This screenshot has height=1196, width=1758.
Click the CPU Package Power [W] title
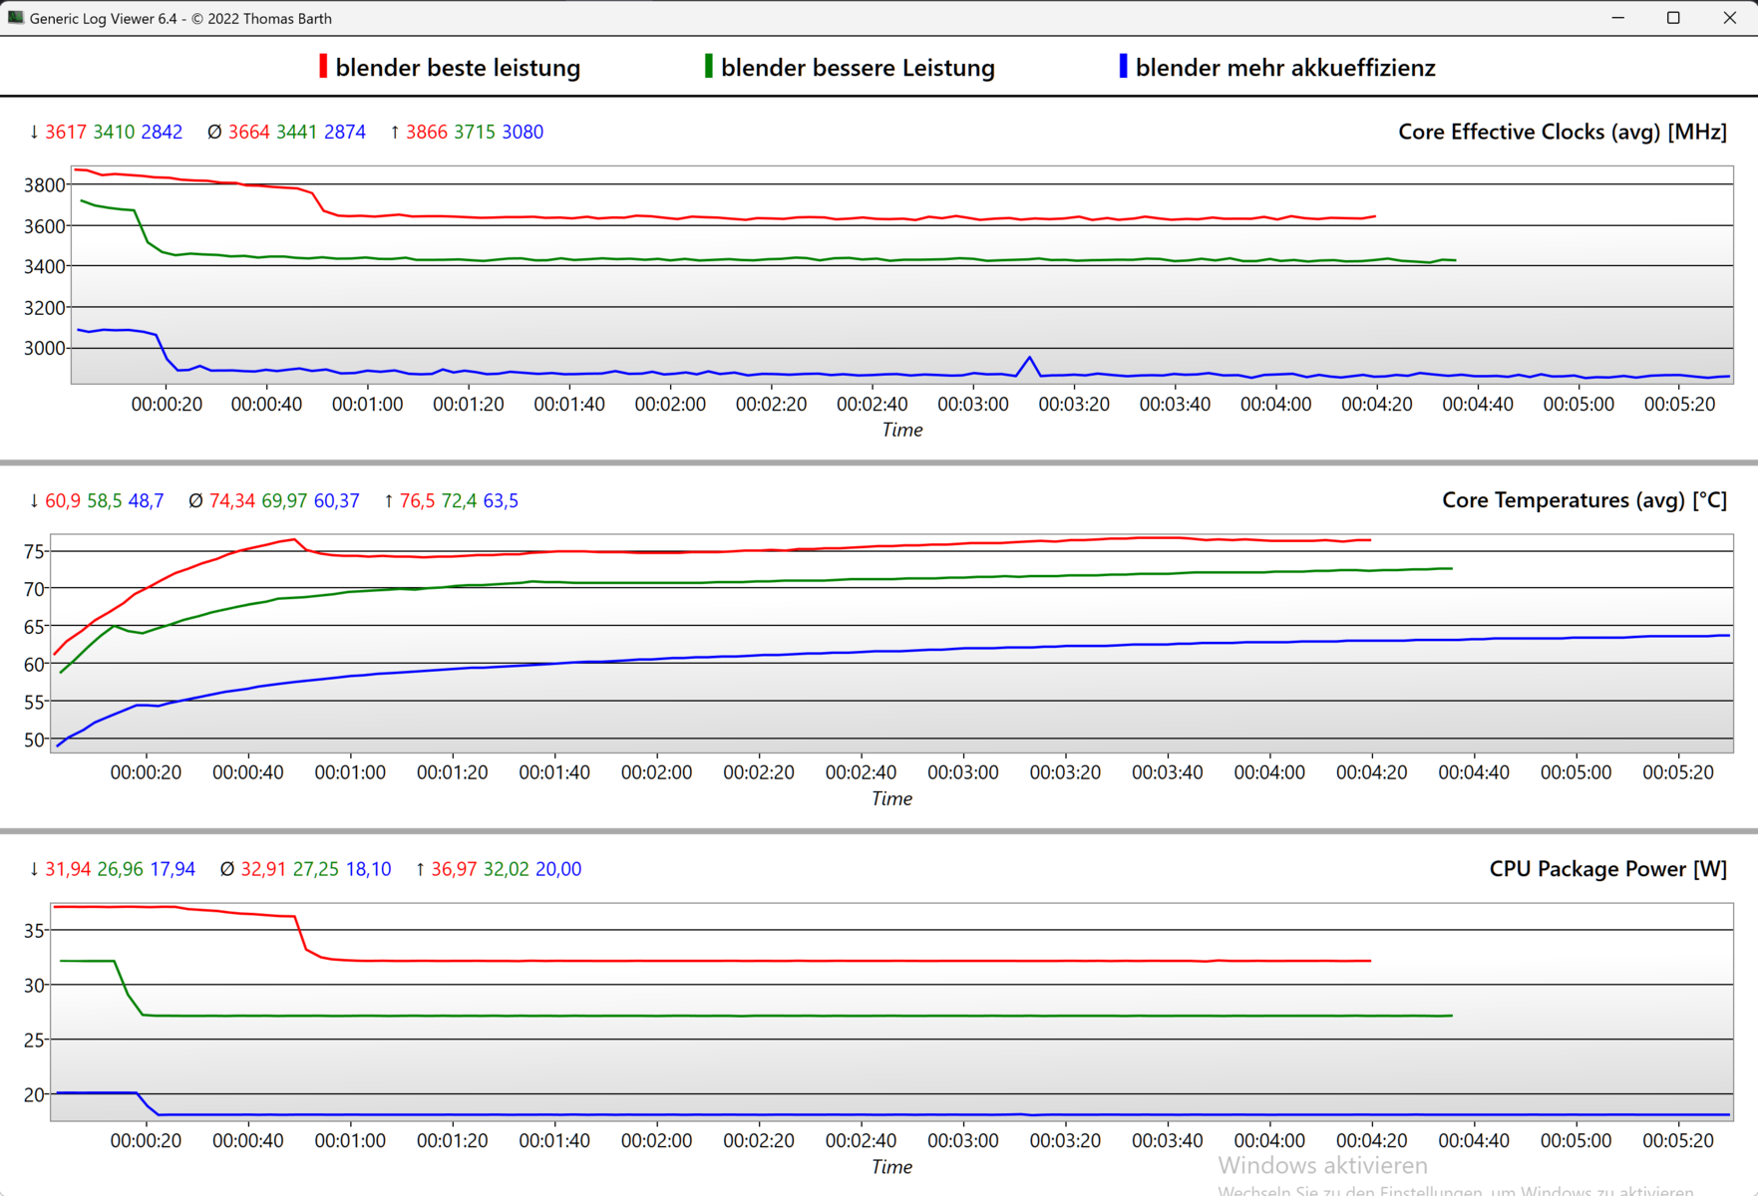(1607, 869)
